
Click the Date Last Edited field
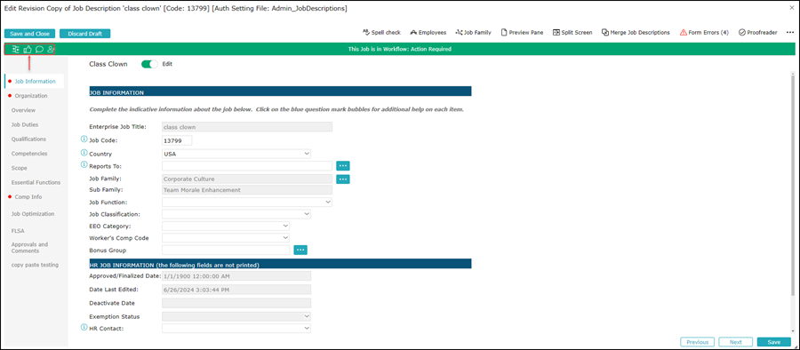tap(236, 290)
